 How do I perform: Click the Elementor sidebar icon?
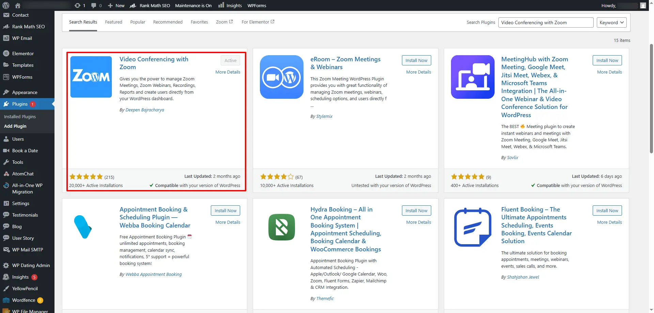click(x=6, y=53)
